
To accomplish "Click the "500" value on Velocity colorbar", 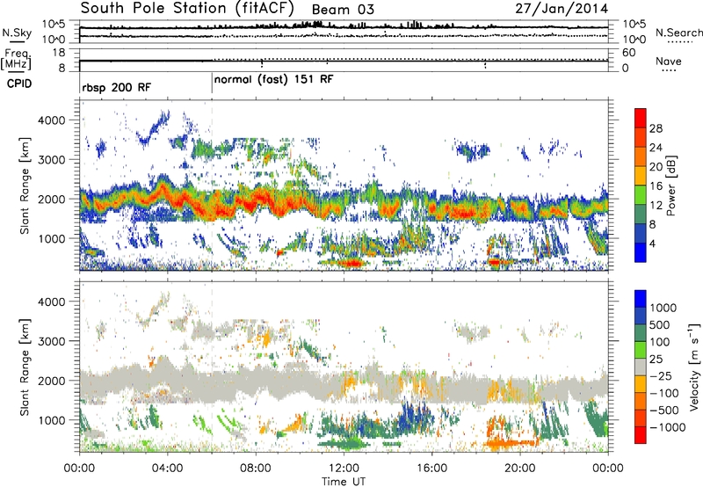I will pos(662,325).
